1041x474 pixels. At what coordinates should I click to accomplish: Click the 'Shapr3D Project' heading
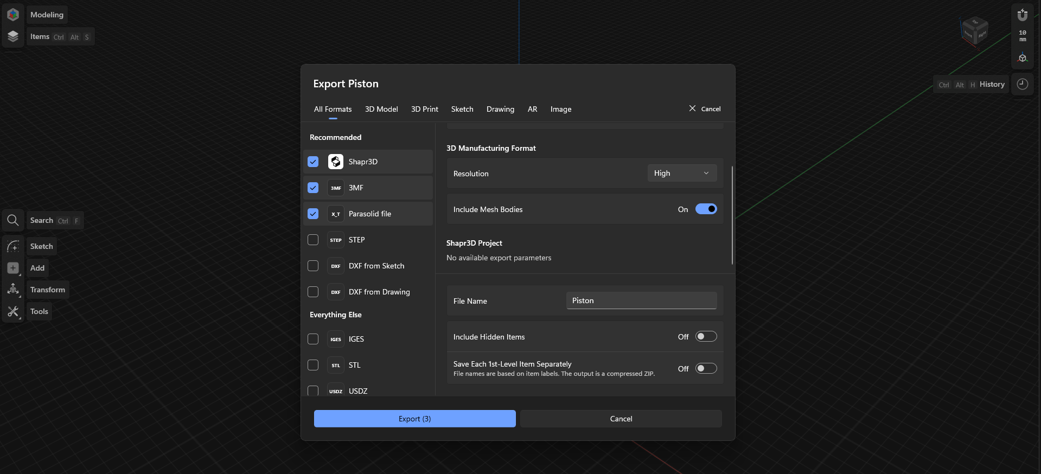[x=474, y=243]
